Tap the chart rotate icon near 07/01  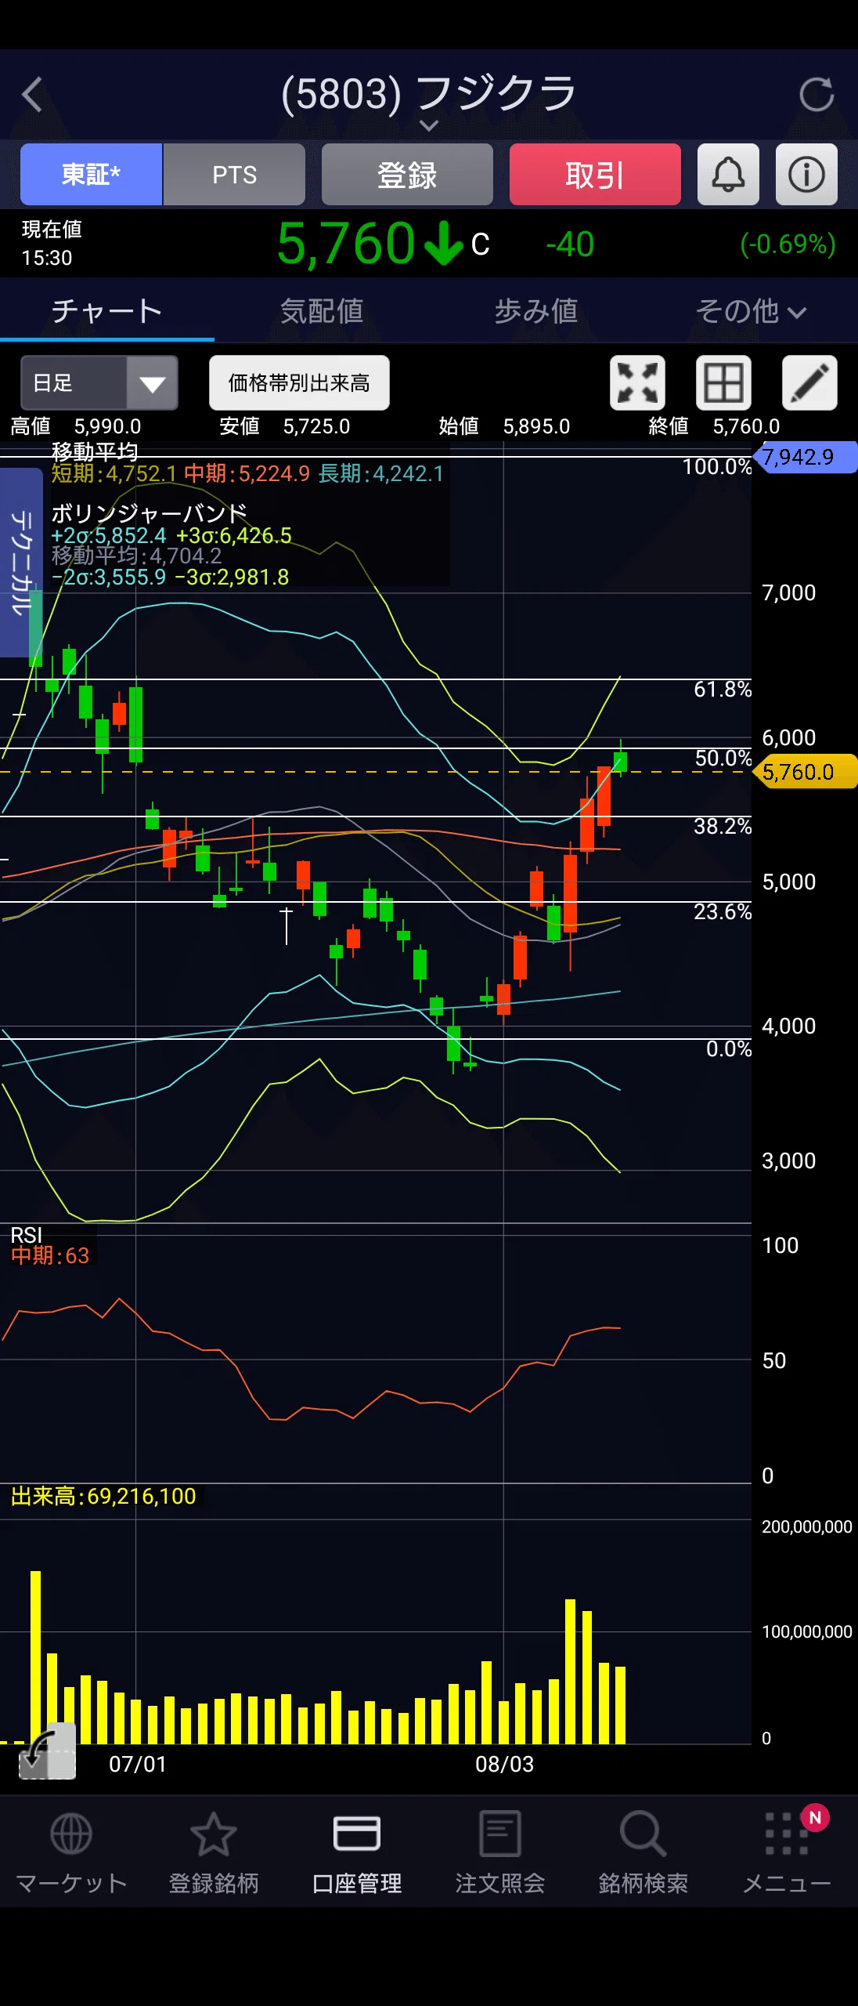pos(47,1752)
